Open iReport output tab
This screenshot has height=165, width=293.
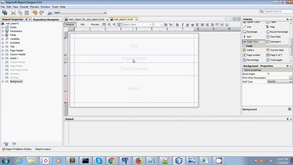click(43, 149)
